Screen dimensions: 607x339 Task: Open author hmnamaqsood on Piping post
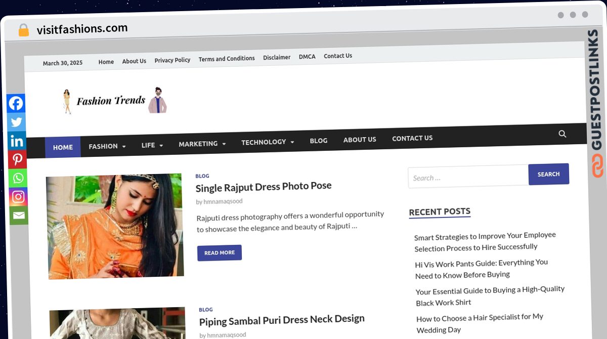227,335
